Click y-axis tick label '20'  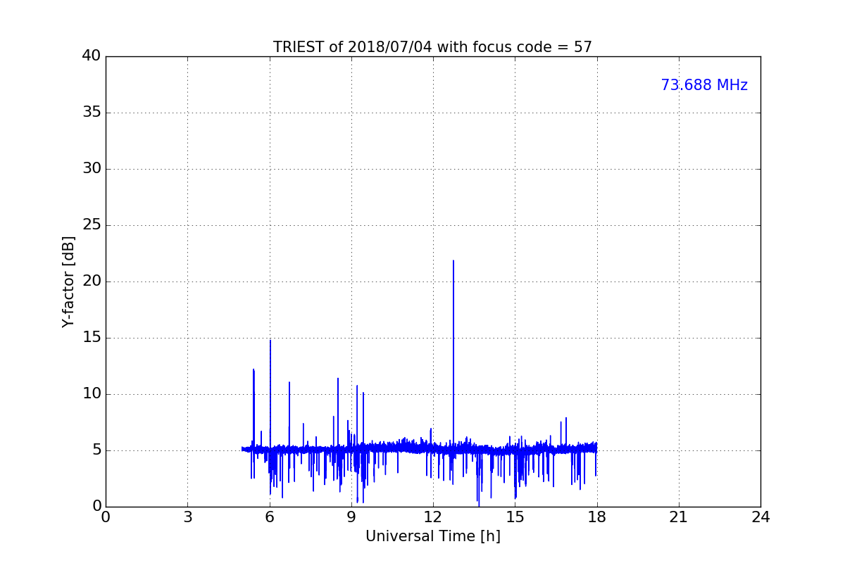[92, 281]
